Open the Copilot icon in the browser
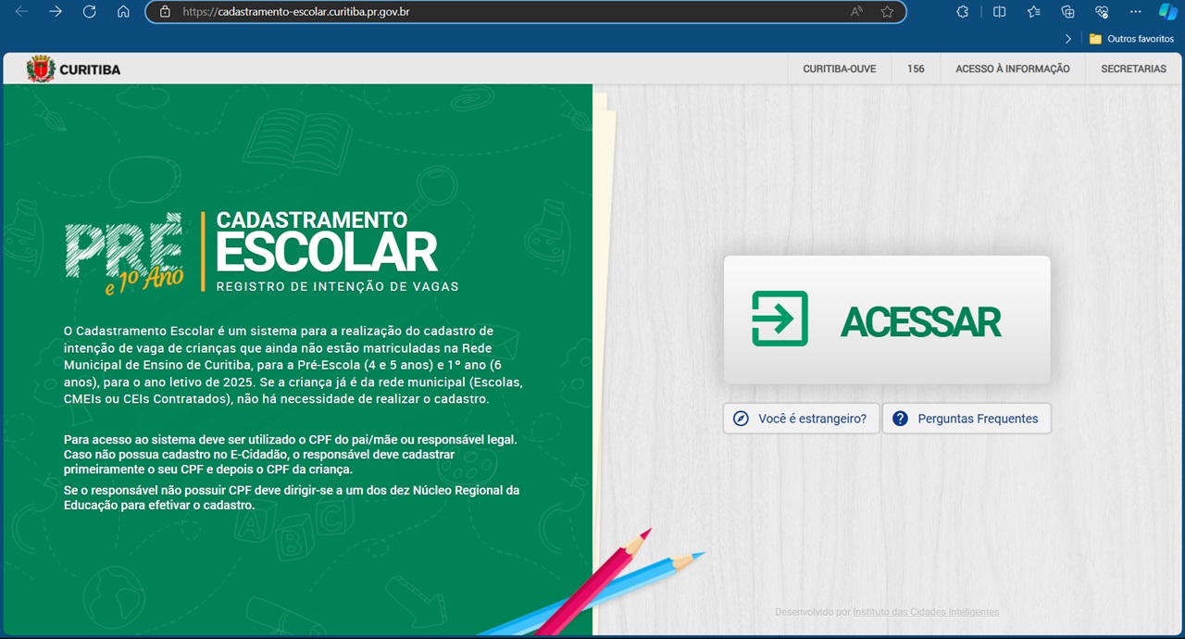This screenshot has width=1185, height=639. [x=1167, y=12]
